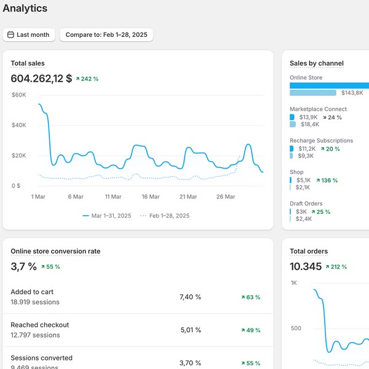Click the up-arrow icon next to Recharge Subscriptions 20 %
The height and width of the screenshot is (369, 369).
[x=322, y=149]
